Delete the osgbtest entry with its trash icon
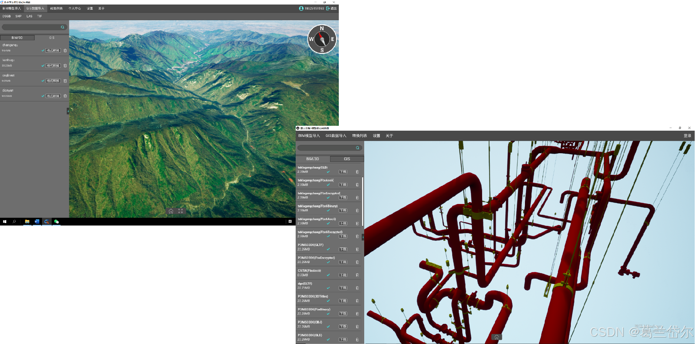Viewport: 695px width, 344px height. click(x=65, y=81)
